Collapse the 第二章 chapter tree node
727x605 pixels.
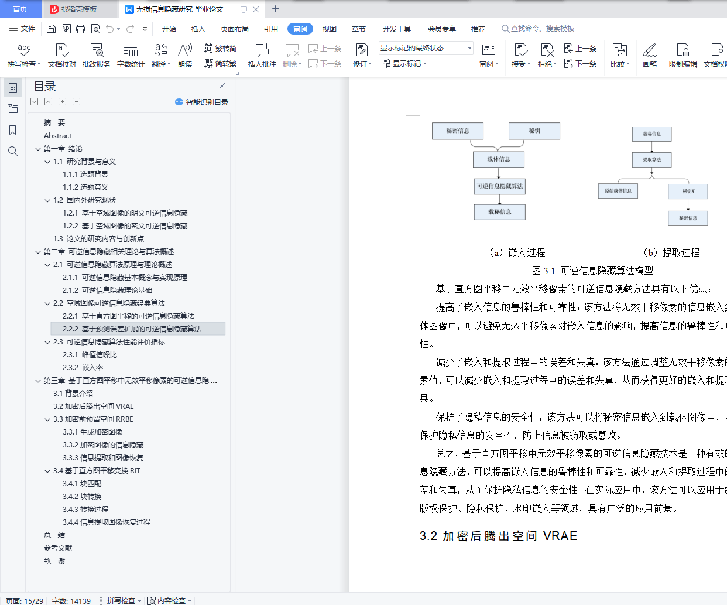click(38, 252)
